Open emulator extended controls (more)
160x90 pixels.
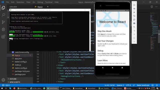coord(134,42)
